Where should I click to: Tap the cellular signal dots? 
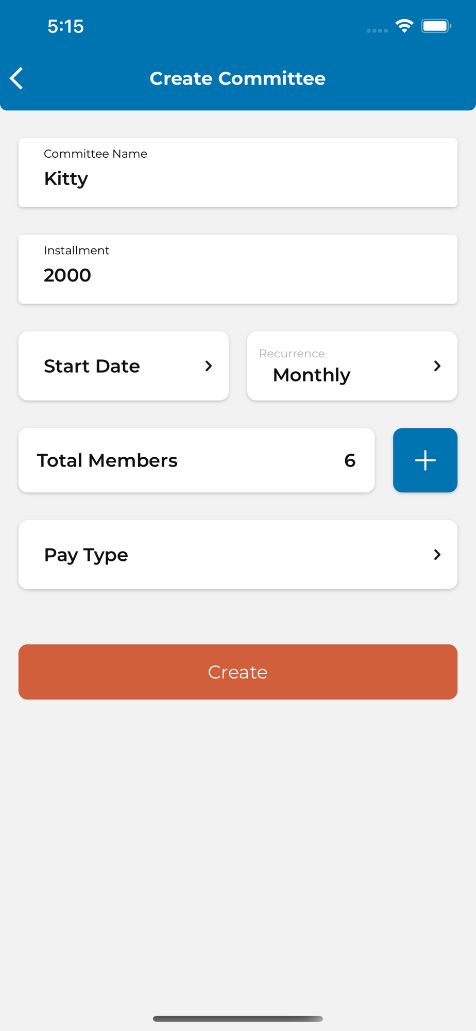click(377, 30)
